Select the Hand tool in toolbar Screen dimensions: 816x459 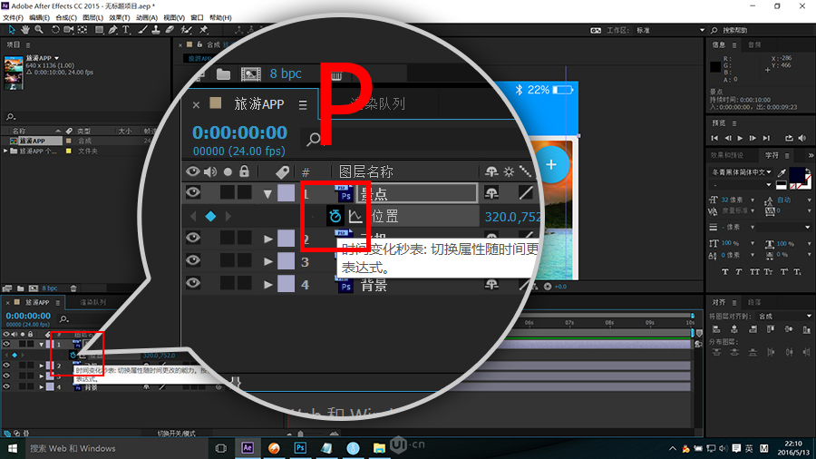tap(24, 30)
